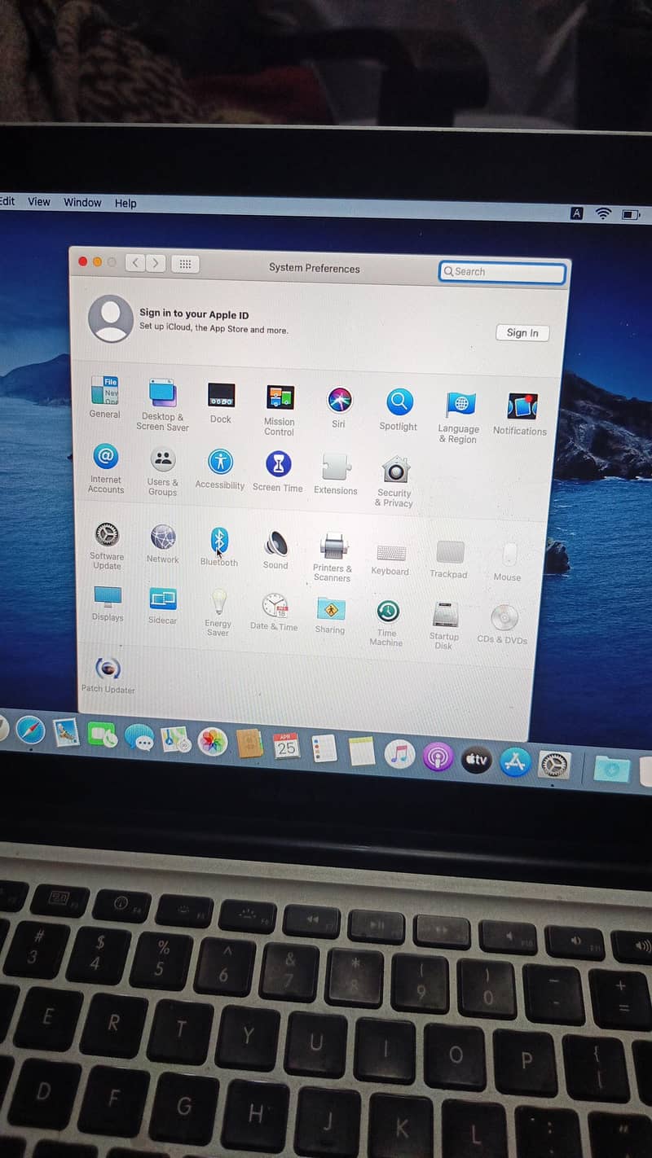Click System Preferences icon in the Dock
652x1158 pixels.
point(554,765)
